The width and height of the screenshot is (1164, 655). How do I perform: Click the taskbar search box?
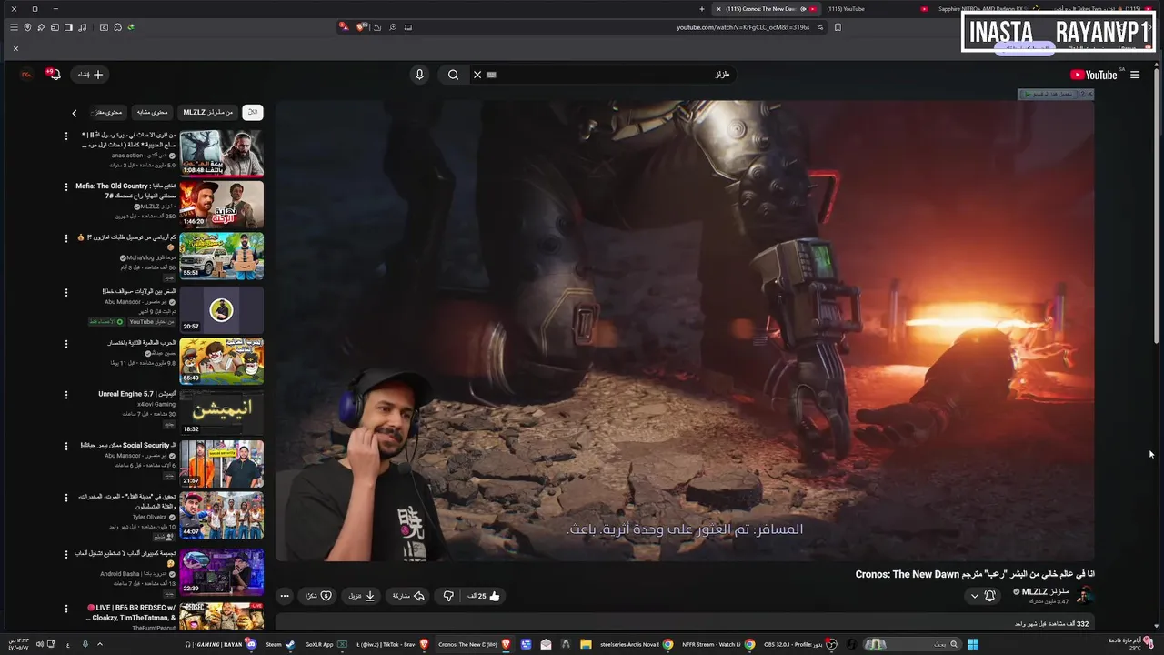912,644
